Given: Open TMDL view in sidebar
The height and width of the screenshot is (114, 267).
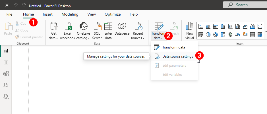Looking at the screenshot, I should pyautogui.click(x=6, y=96).
